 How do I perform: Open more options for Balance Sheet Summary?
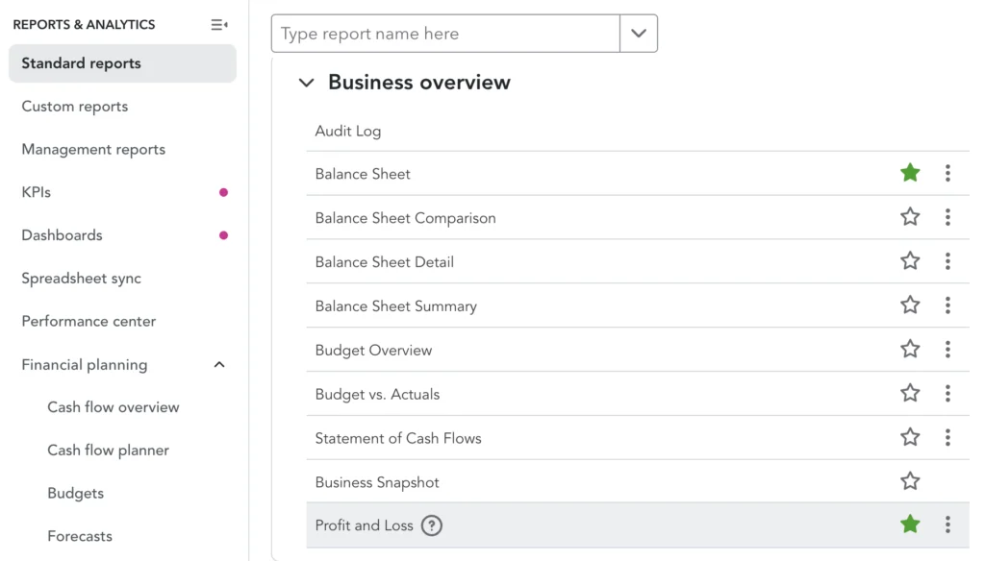947,305
